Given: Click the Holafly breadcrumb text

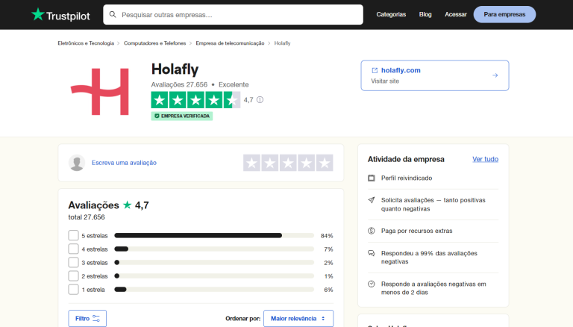Looking at the screenshot, I should [282, 43].
